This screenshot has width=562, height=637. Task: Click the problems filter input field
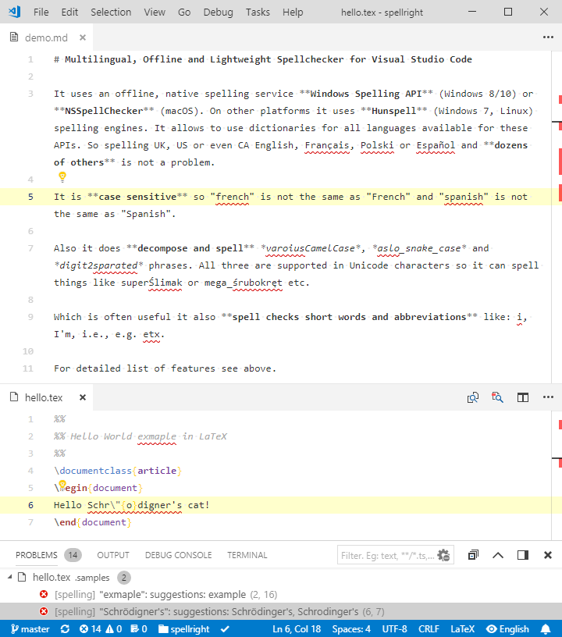point(388,555)
